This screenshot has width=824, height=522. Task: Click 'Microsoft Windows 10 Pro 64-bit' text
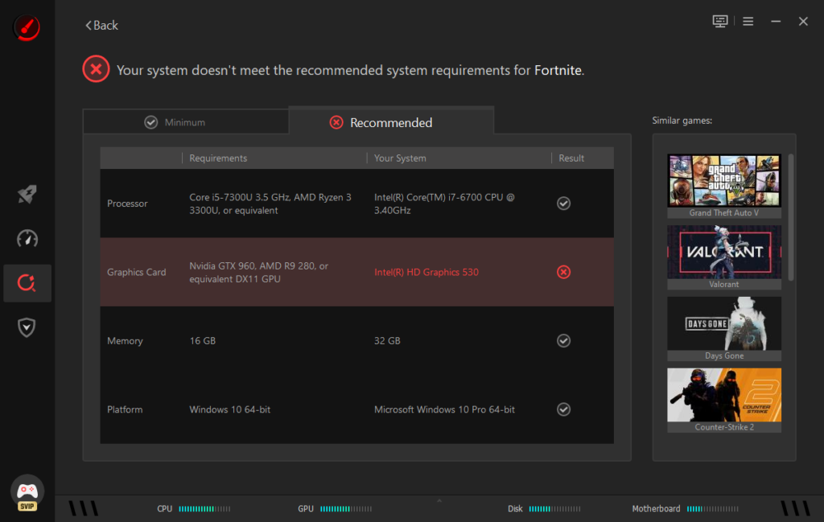point(444,409)
